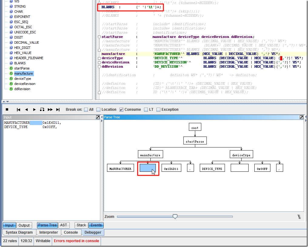Screen dimensions: 308x247
Task: Adjust the parse tree Zoom slider
Action: (x=175, y=217)
